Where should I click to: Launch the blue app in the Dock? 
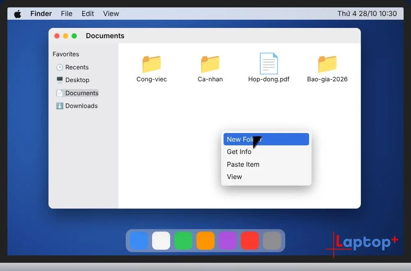(139, 240)
